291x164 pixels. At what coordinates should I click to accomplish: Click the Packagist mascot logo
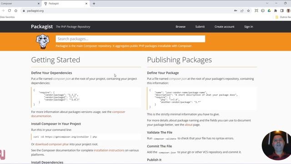[x=43, y=41]
